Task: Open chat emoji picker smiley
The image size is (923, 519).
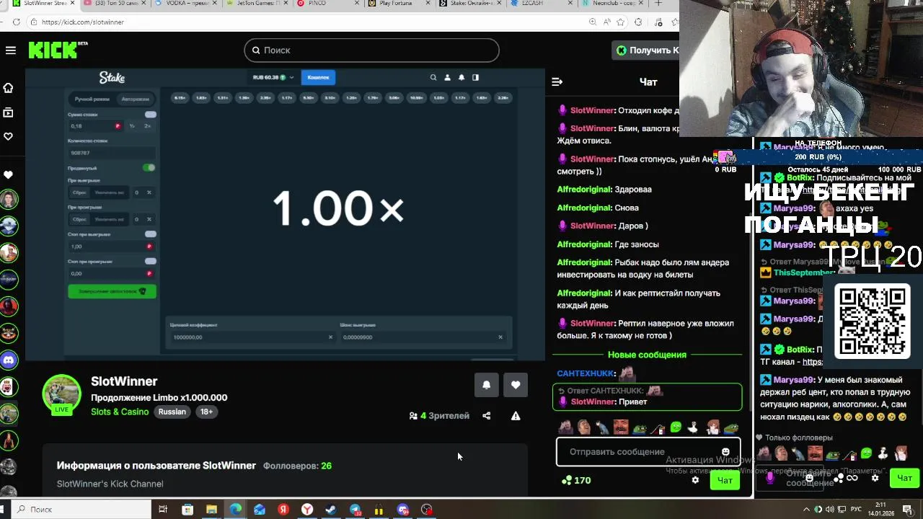Action: [725, 452]
